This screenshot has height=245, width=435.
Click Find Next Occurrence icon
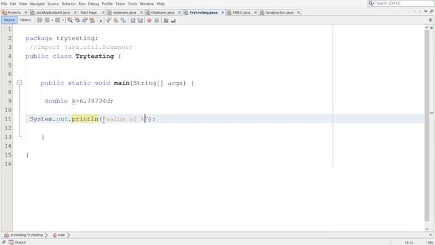point(84,20)
